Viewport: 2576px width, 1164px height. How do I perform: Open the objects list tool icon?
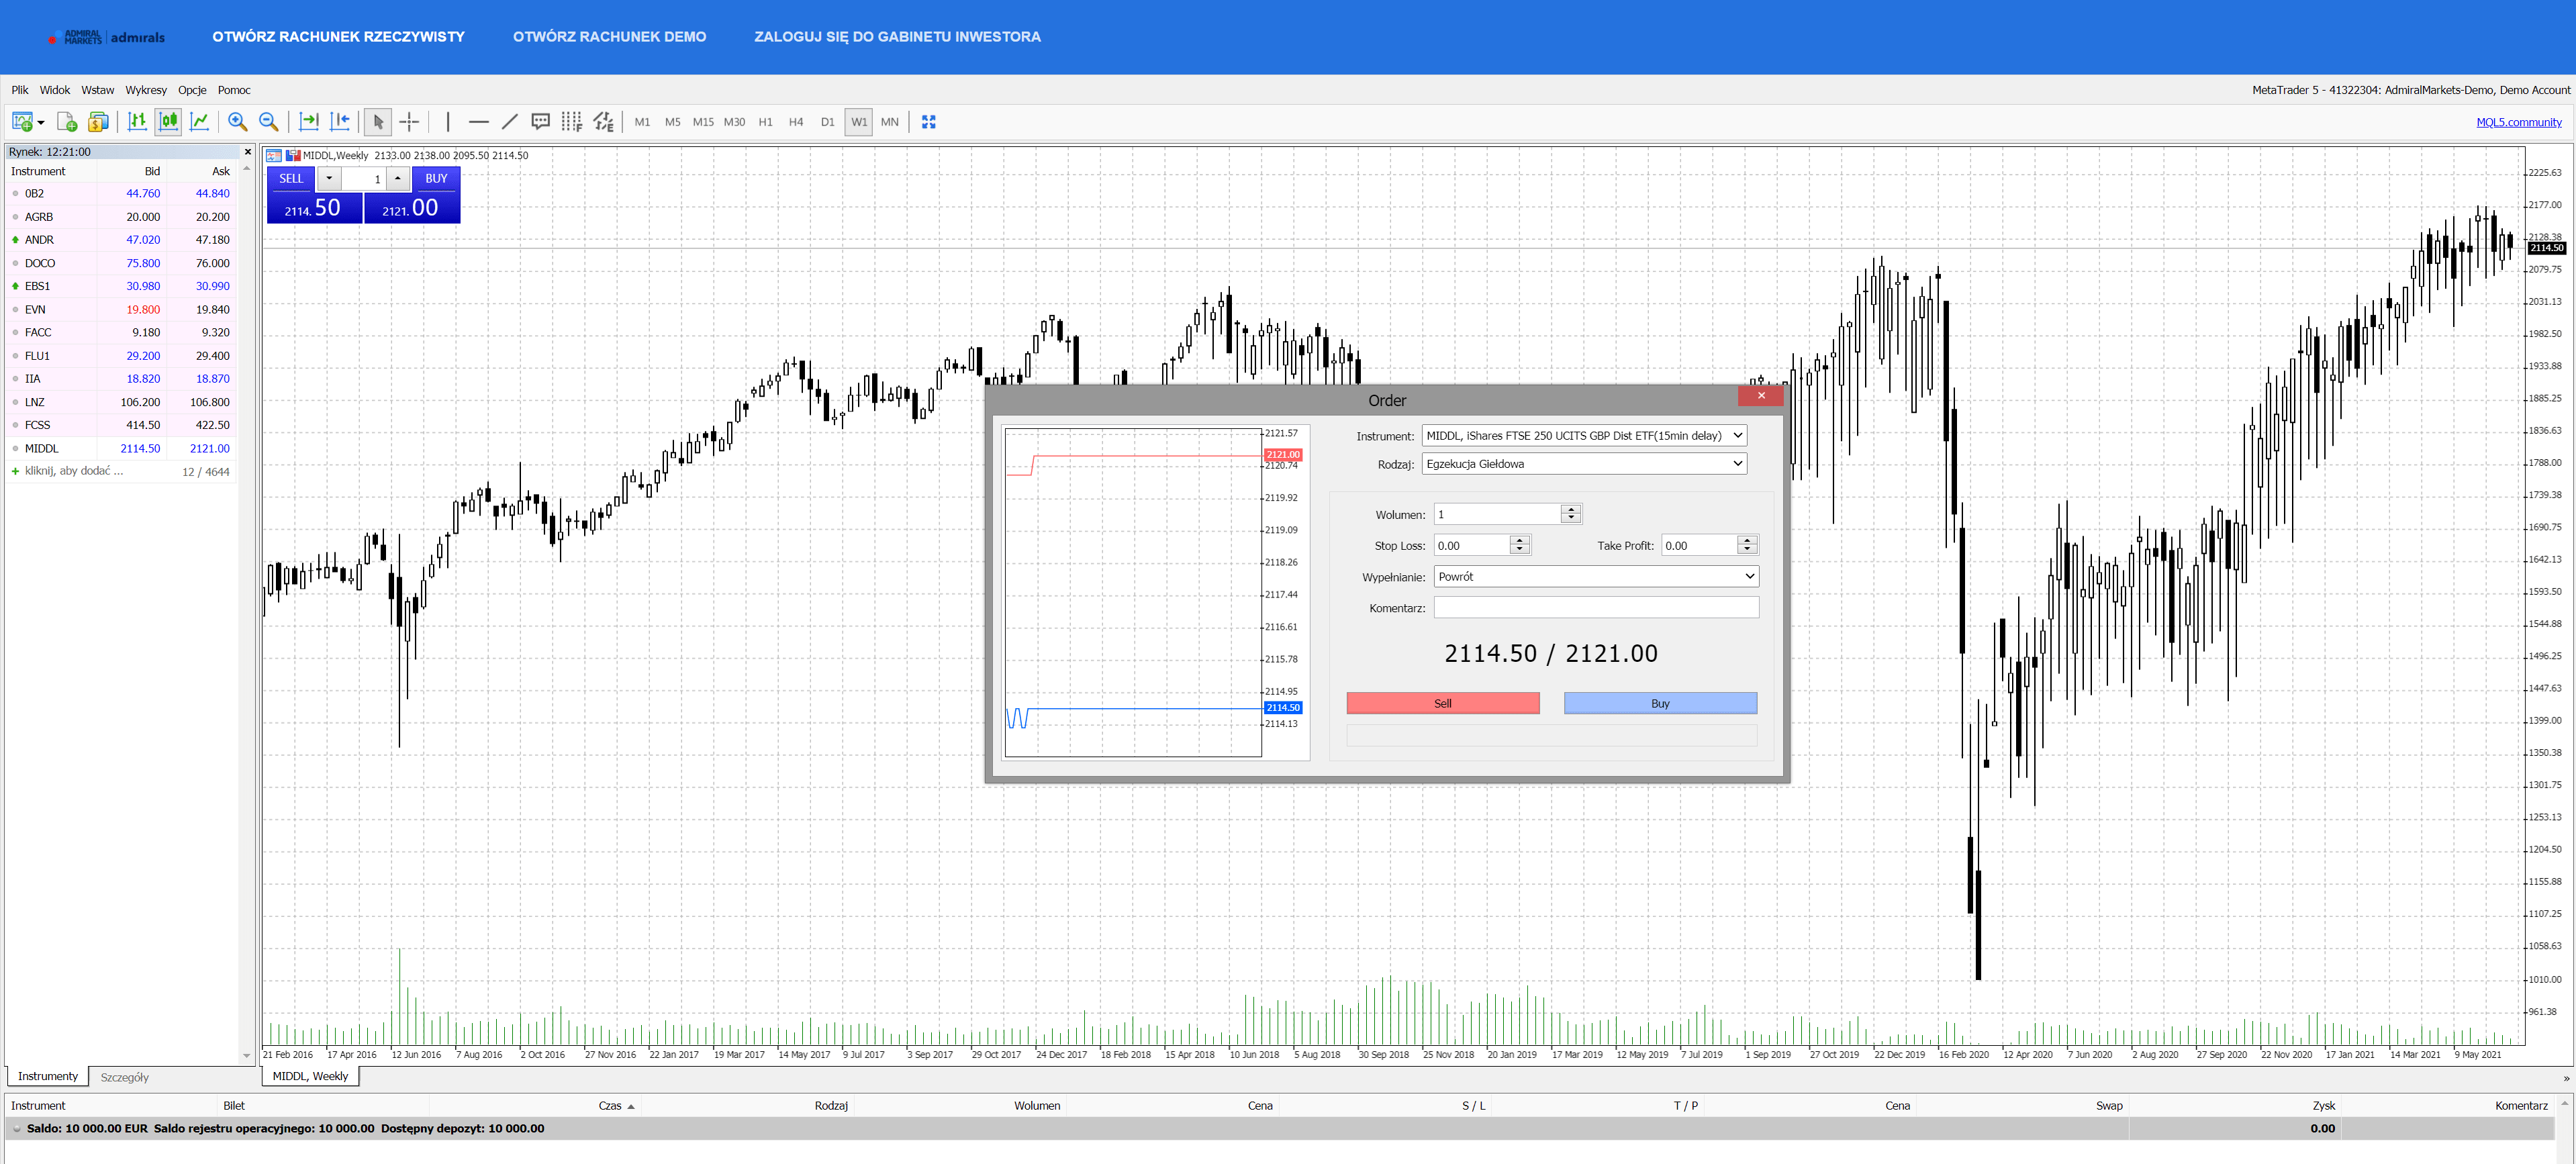click(x=603, y=122)
